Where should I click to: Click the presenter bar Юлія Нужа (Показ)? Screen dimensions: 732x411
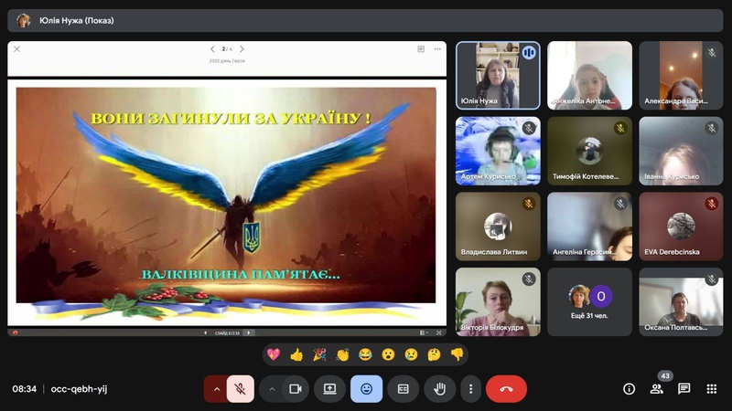pyautogui.click(x=365, y=20)
